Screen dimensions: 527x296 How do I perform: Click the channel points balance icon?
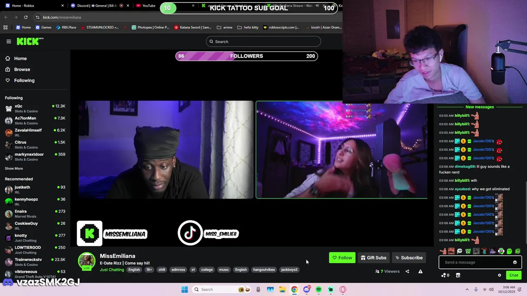pyautogui.click(x=445, y=275)
